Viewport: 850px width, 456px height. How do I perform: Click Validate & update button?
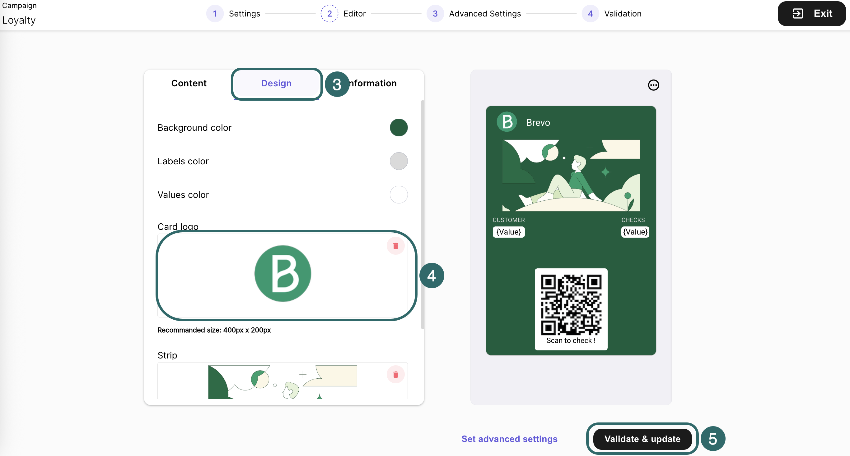pos(642,439)
